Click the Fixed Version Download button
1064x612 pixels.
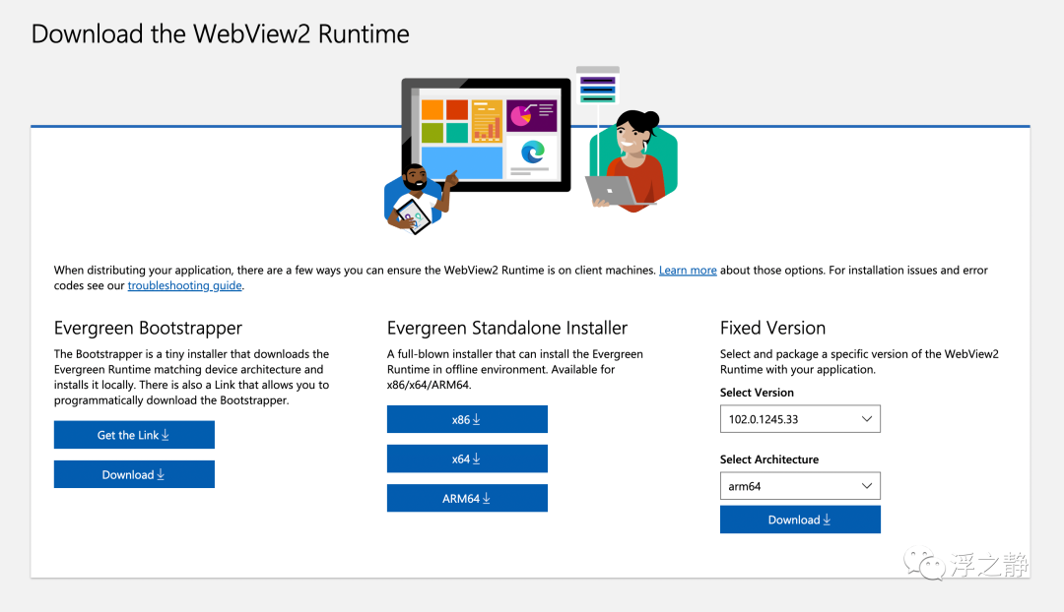[800, 520]
